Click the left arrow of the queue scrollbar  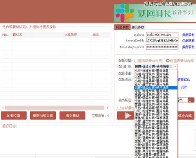pos(3,108)
